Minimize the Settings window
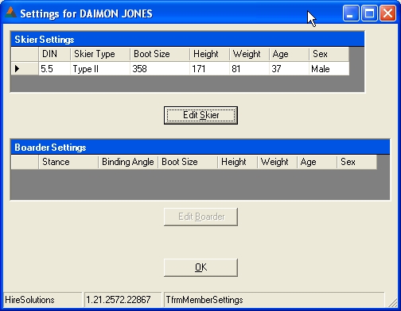The width and height of the screenshot is (401, 311). click(x=351, y=13)
